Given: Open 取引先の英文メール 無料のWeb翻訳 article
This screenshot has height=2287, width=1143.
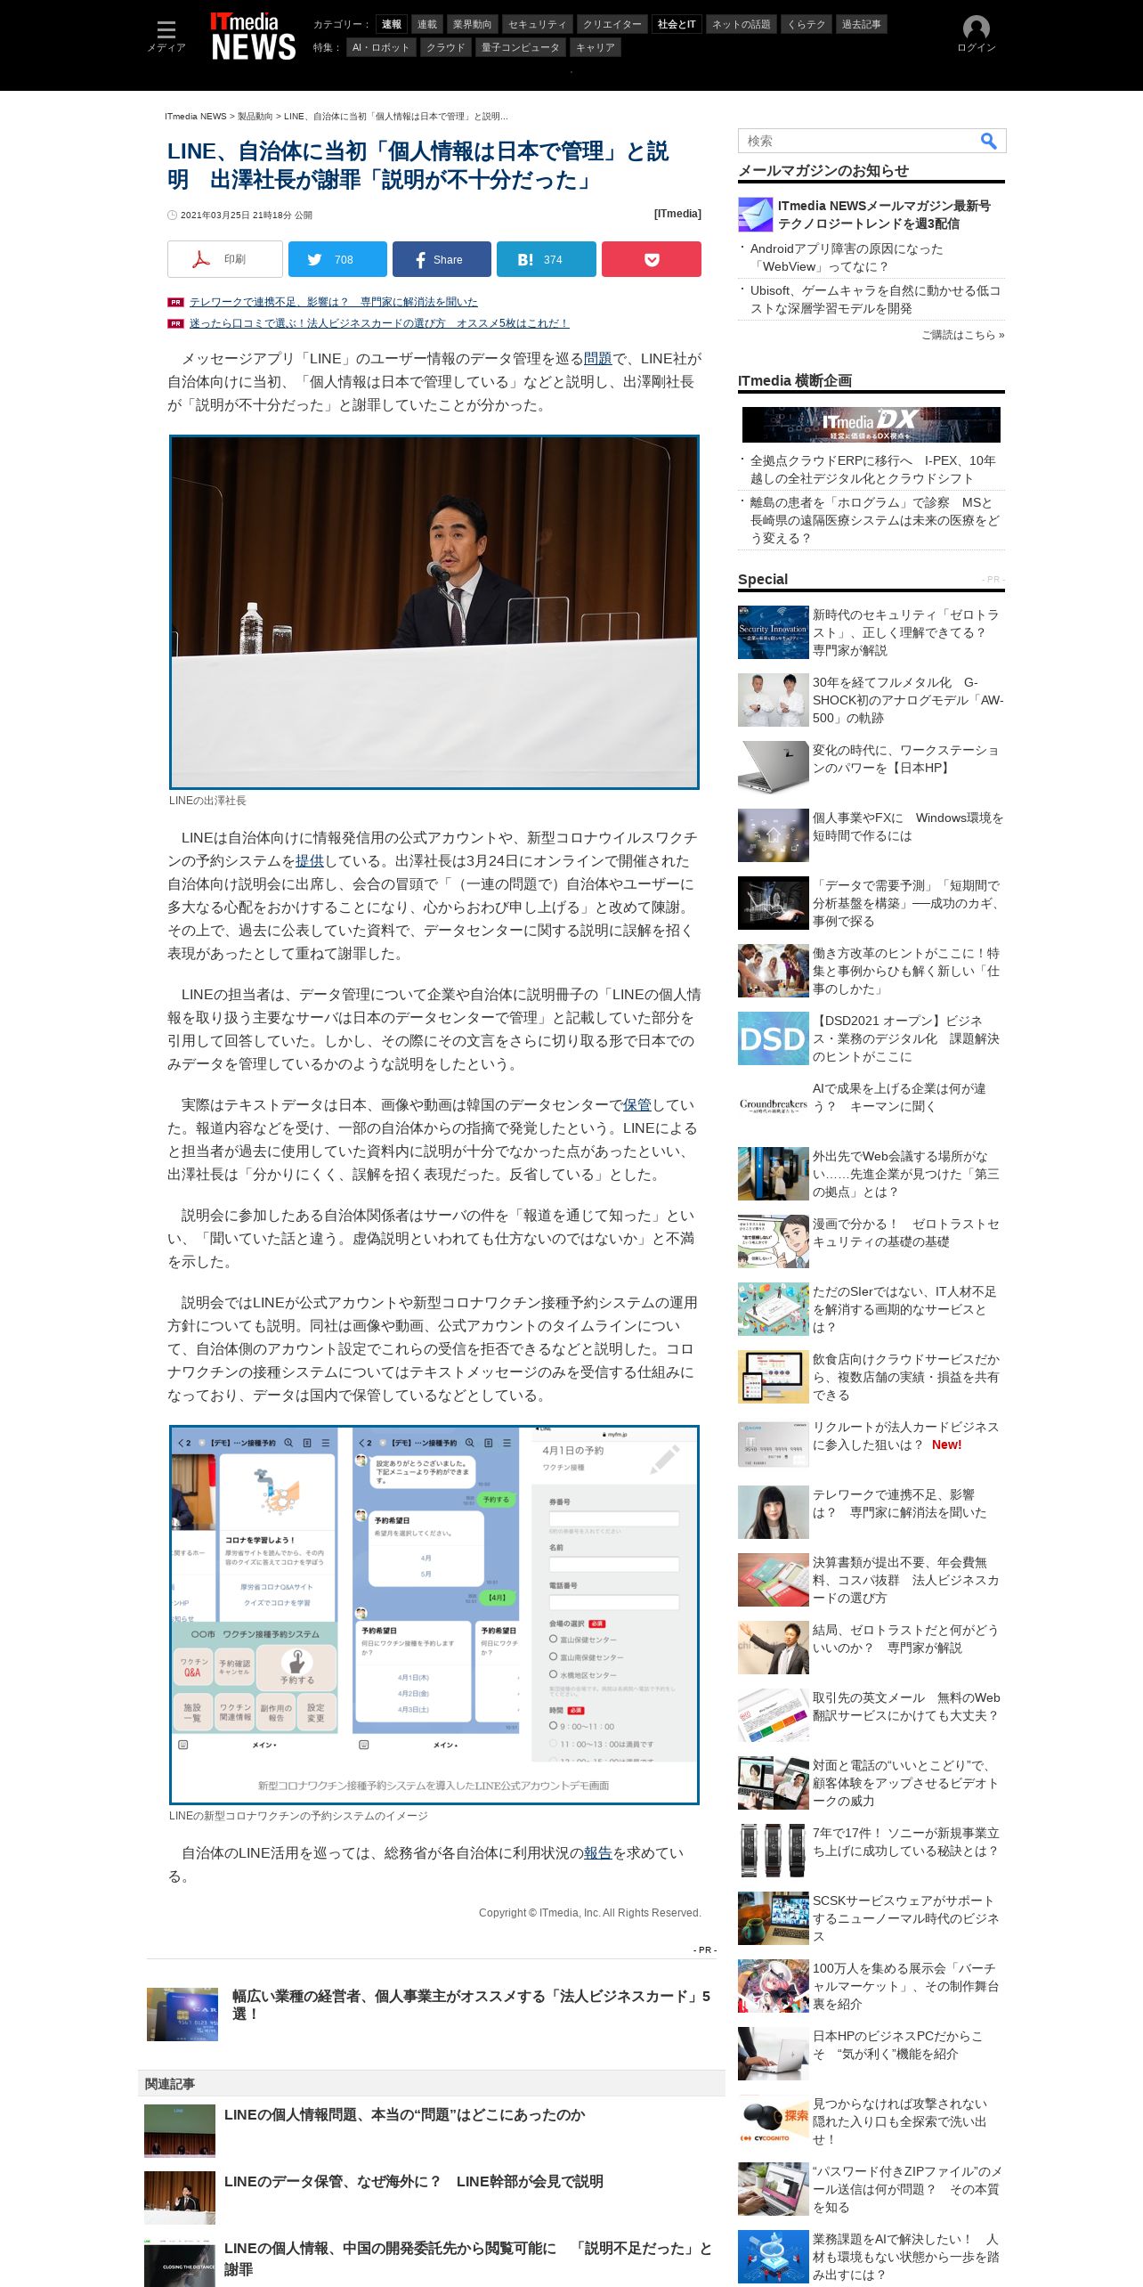Looking at the screenshot, I should tap(906, 1706).
